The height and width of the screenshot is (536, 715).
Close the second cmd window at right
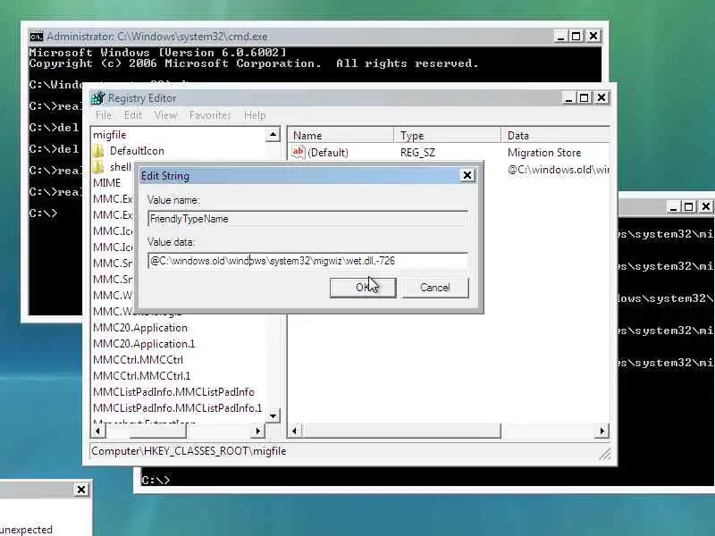706,206
